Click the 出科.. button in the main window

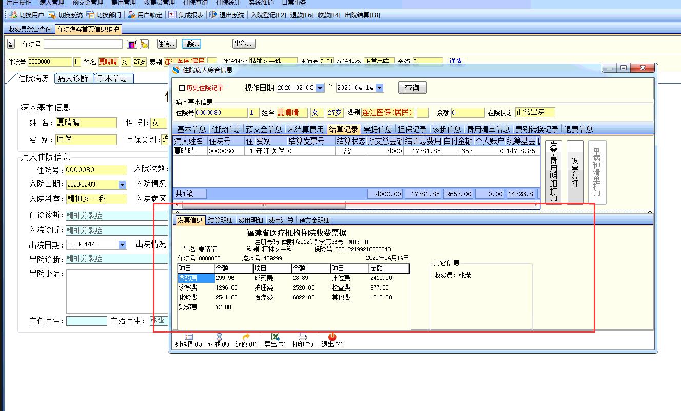(244, 44)
